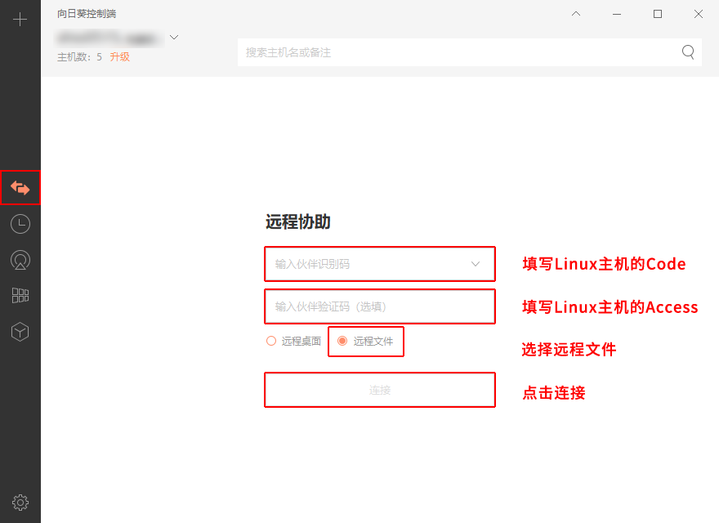Screen dimensions: 719x523
Task: Open the cube box icon in sidebar
Action: click(x=20, y=332)
